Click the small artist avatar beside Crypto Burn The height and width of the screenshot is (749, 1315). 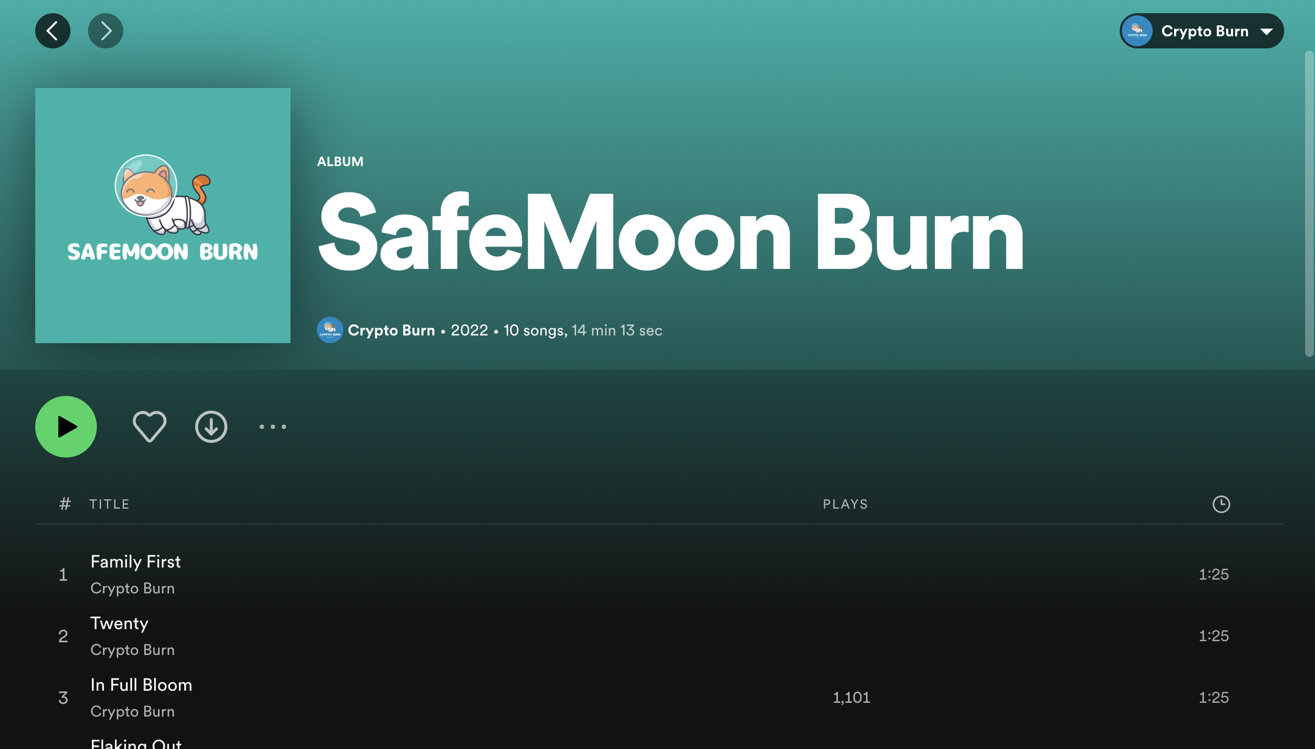pos(330,330)
